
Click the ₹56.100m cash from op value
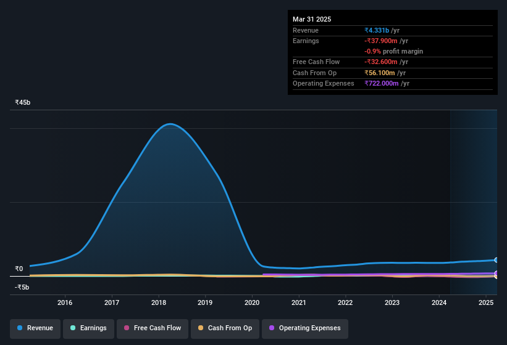pos(380,73)
